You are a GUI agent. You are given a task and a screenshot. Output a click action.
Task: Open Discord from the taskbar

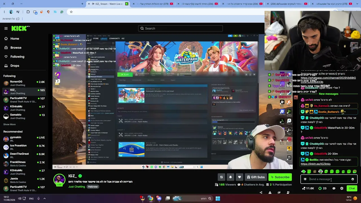(x=159, y=198)
